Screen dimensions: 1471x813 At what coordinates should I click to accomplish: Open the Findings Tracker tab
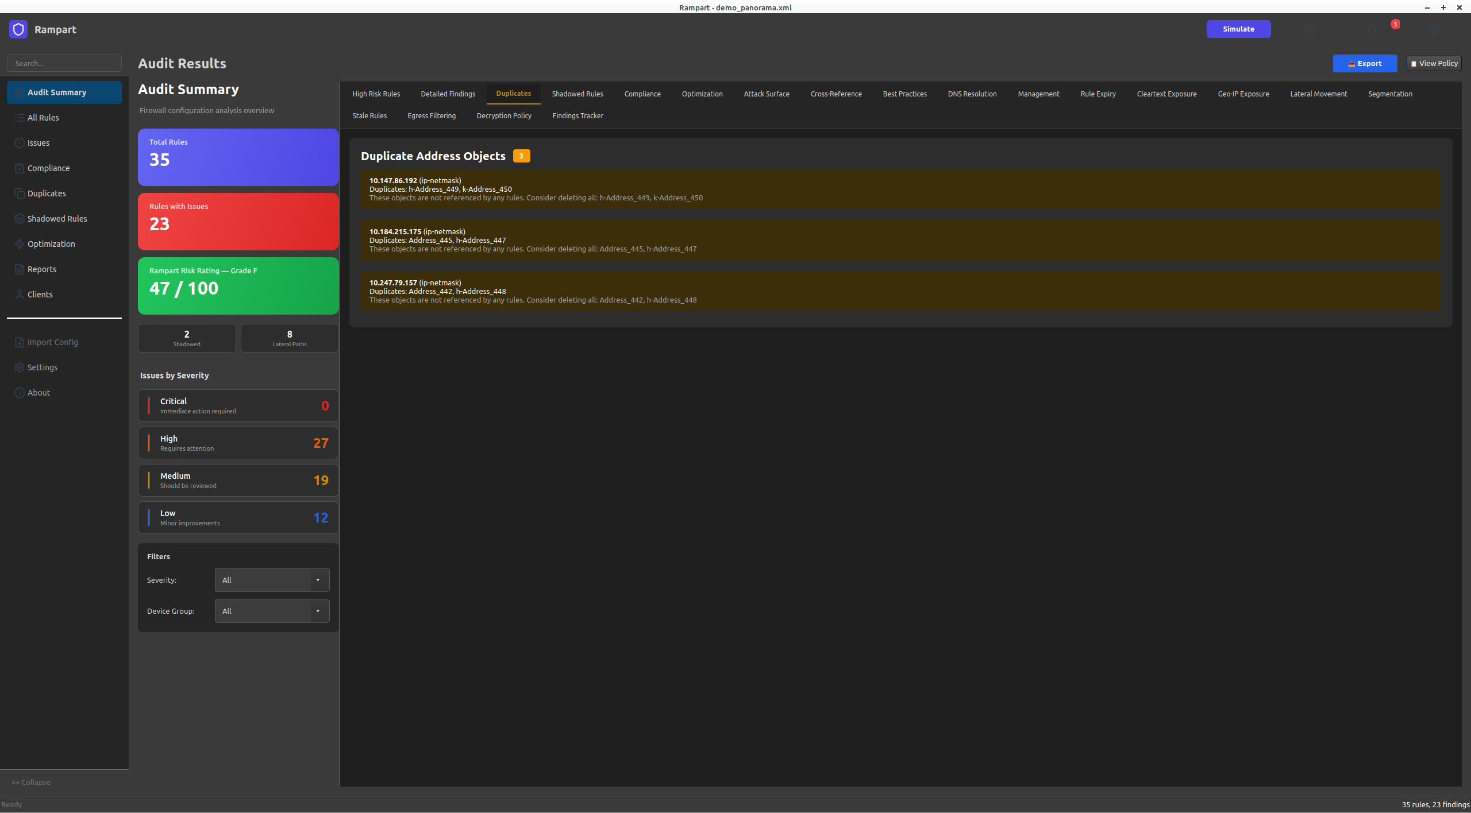[x=577, y=115]
